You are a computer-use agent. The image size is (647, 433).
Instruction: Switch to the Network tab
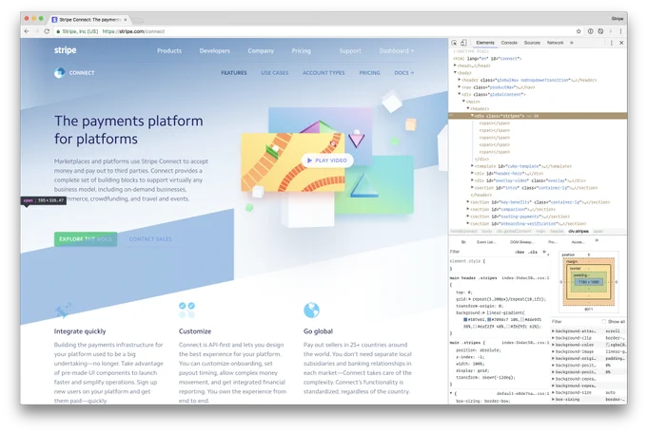tap(555, 43)
